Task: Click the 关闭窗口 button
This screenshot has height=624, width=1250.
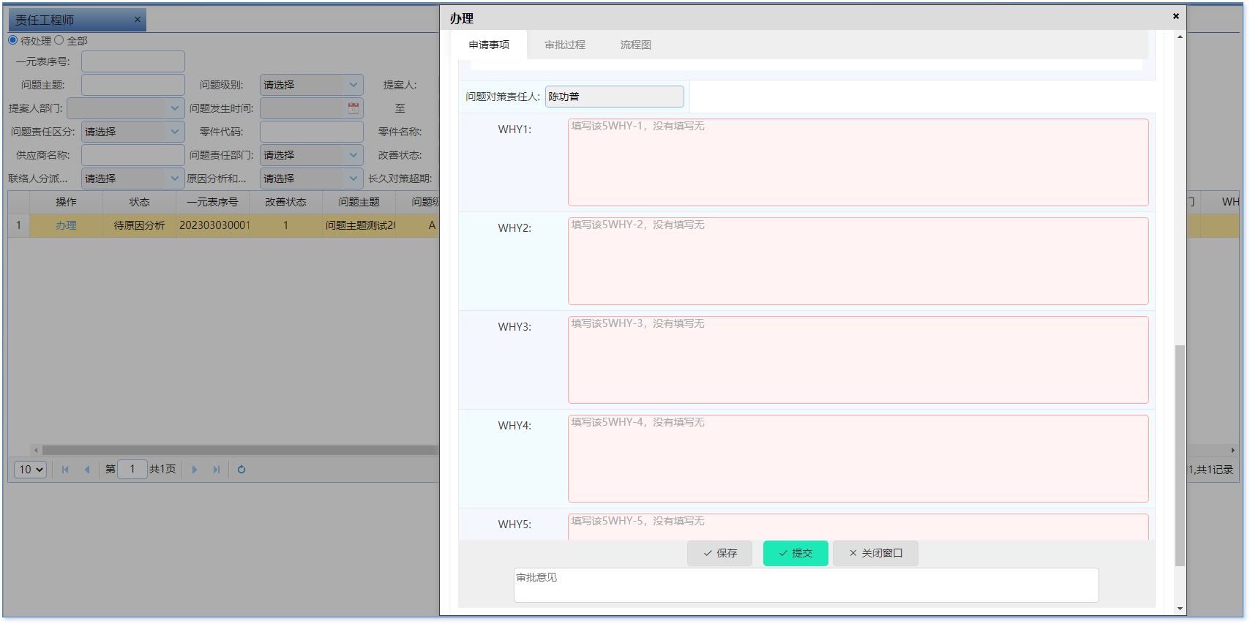Action: pos(875,553)
